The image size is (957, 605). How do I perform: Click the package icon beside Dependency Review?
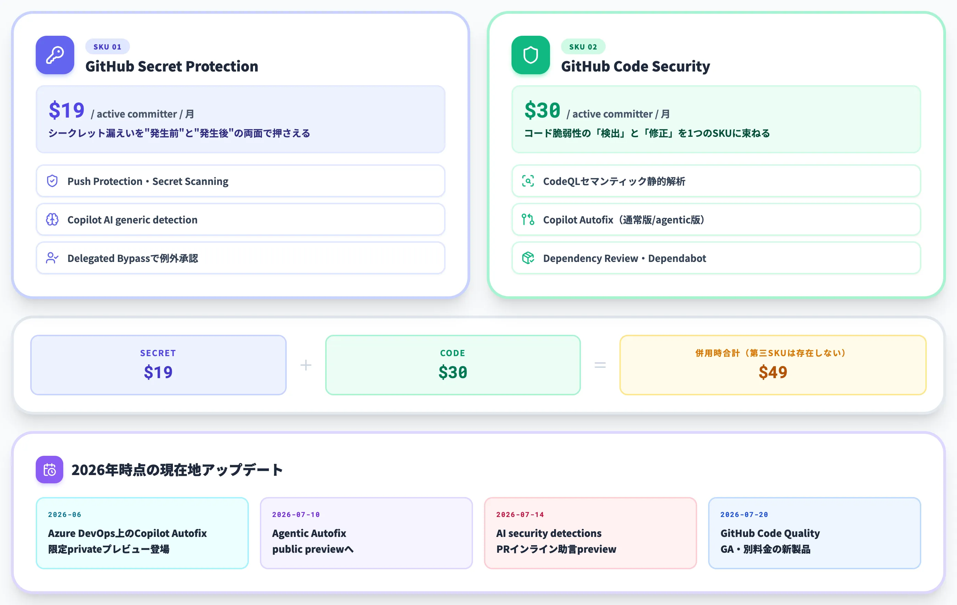pyautogui.click(x=528, y=258)
